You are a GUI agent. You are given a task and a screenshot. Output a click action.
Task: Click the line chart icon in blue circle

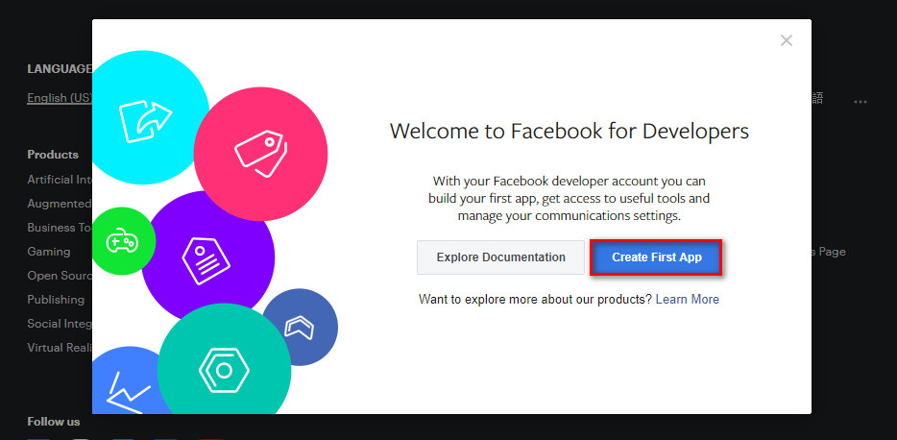[x=129, y=392]
